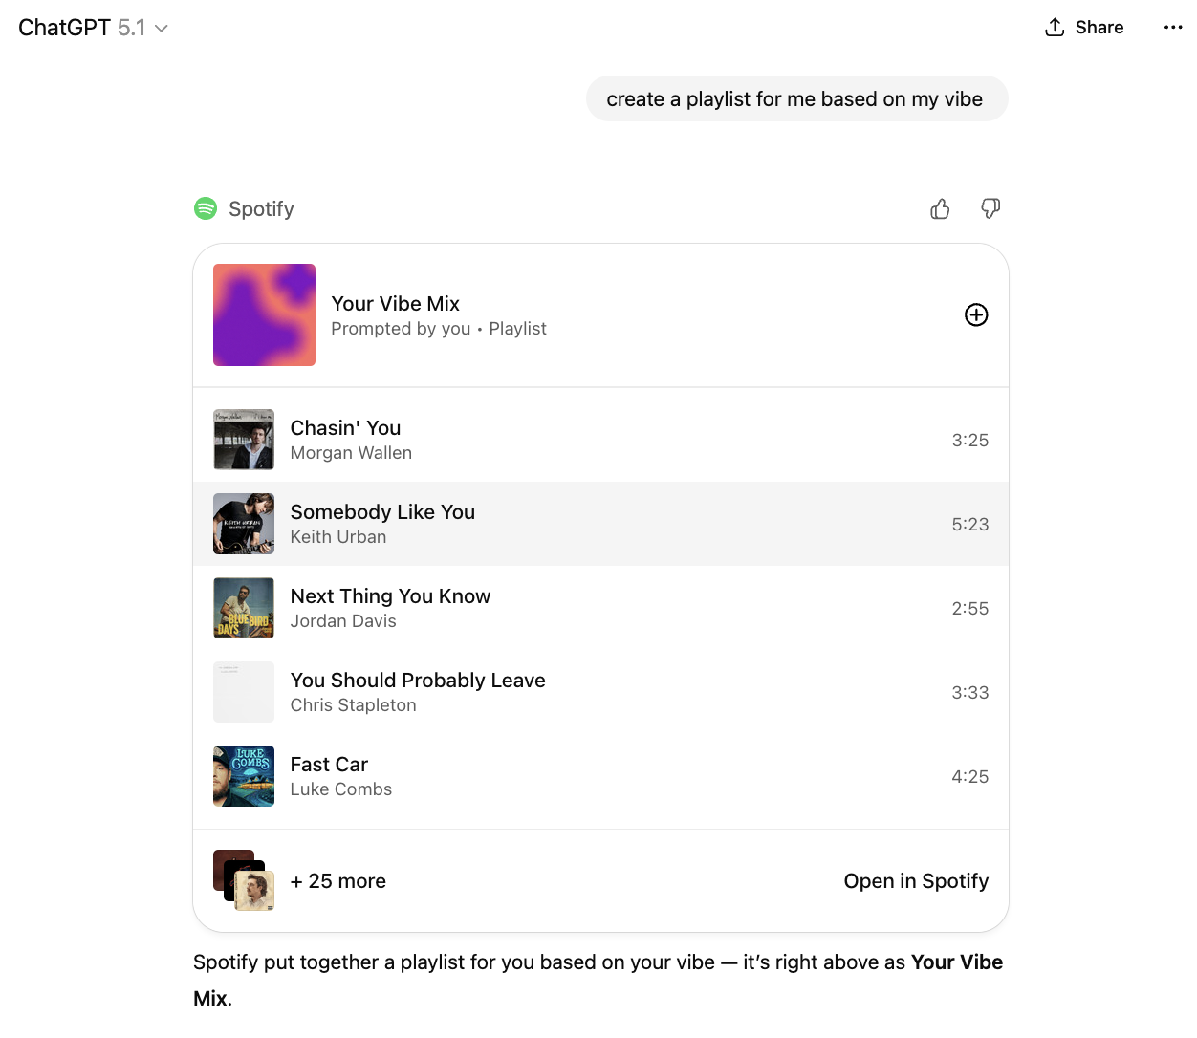Select the user prompt bubble text
Screen dimensions: 1197x1038
click(796, 98)
